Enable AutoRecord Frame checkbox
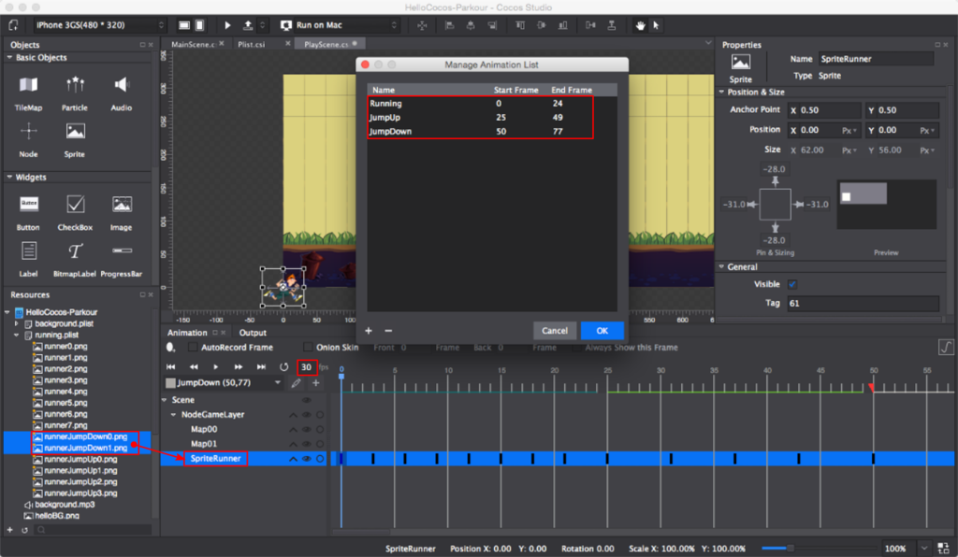 tap(193, 347)
